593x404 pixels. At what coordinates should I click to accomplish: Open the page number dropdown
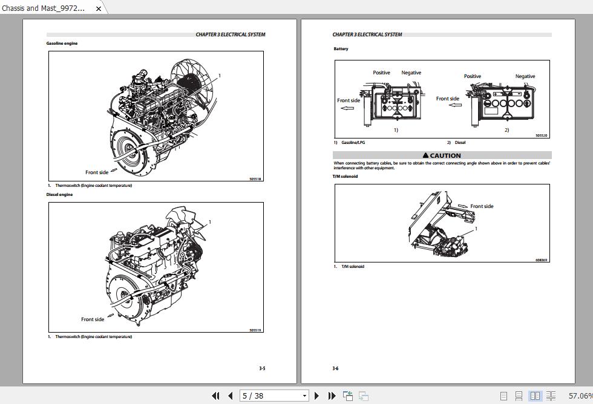click(304, 396)
